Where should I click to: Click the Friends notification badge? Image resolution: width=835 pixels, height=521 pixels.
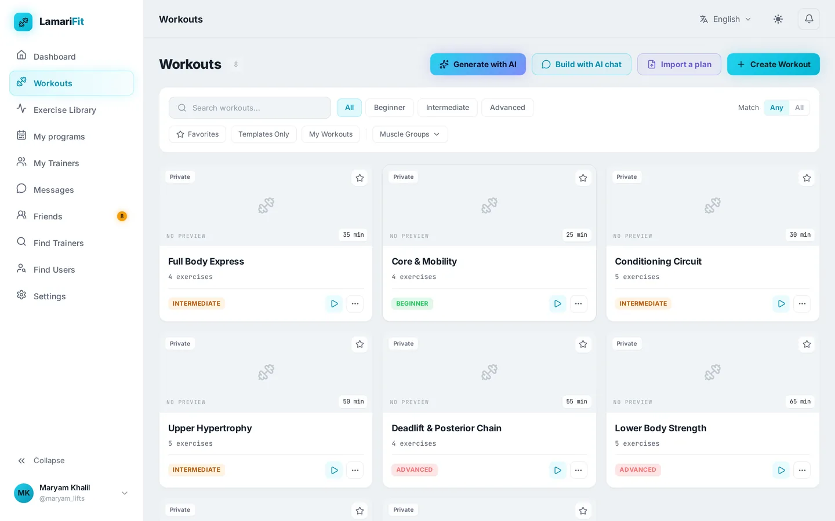point(122,216)
